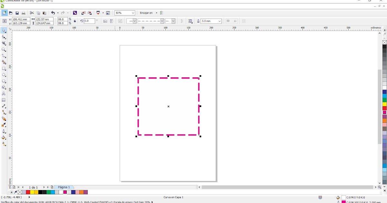Toggle the aspect ratio lock on property bar
The image size is (387, 203).
74,21
